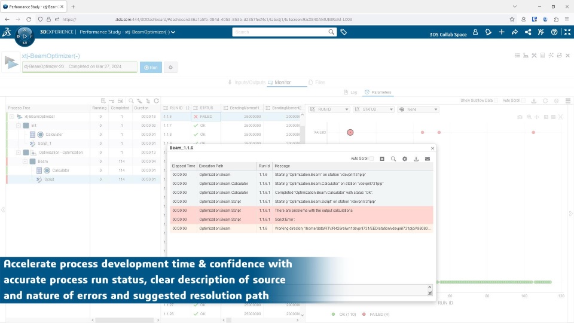Screen dimensions: 574x323
Task: Switch to the Parameters tab
Action: [x=378, y=92]
